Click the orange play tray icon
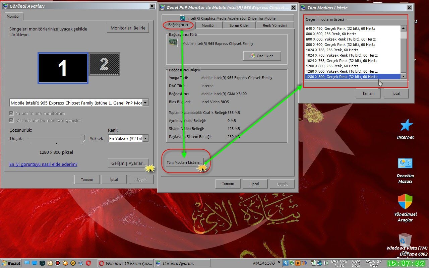 298,263
